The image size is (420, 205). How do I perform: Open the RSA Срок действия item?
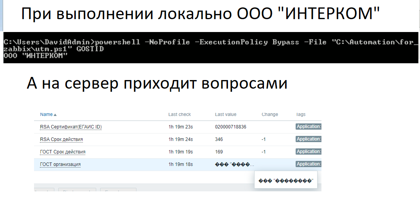[61, 139]
